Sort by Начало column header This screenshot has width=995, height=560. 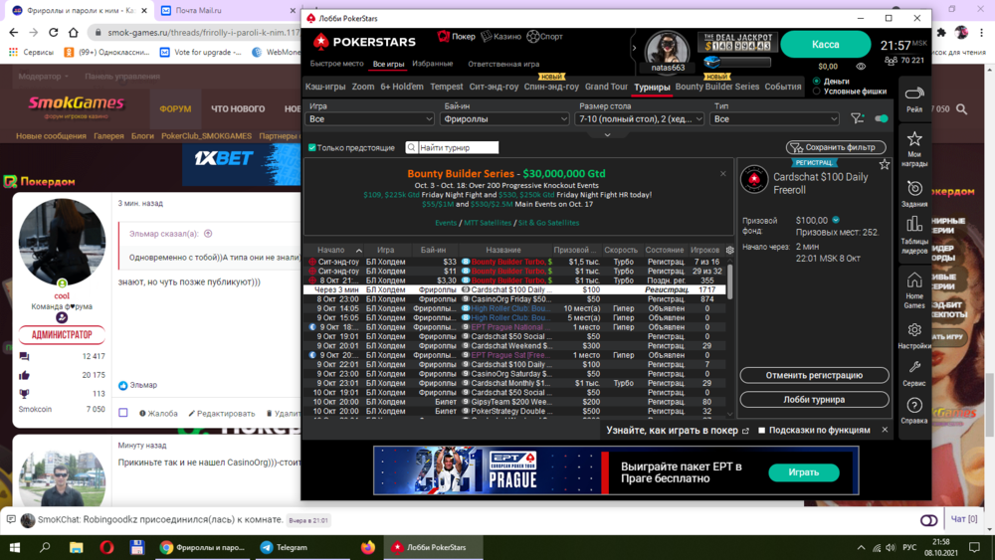tap(331, 250)
